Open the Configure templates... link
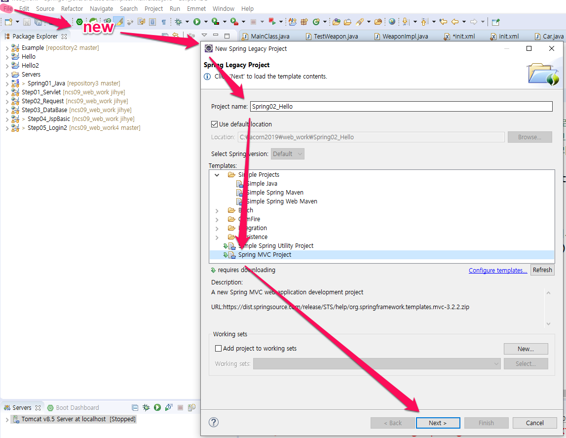The width and height of the screenshot is (566, 438). pos(498,271)
